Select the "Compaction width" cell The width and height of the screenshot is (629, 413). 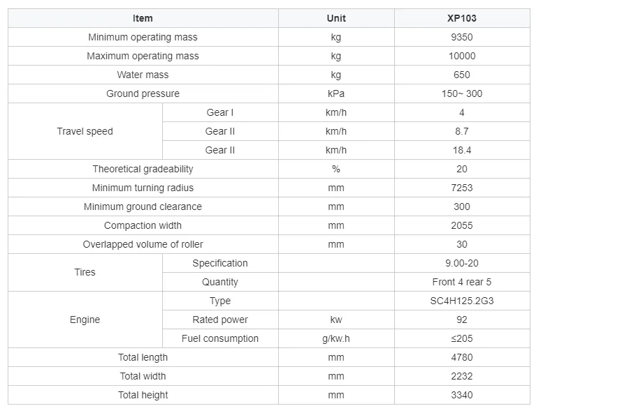pos(143,225)
